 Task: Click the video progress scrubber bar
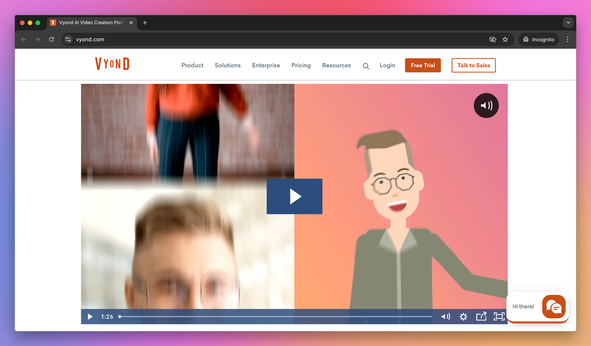pos(276,316)
